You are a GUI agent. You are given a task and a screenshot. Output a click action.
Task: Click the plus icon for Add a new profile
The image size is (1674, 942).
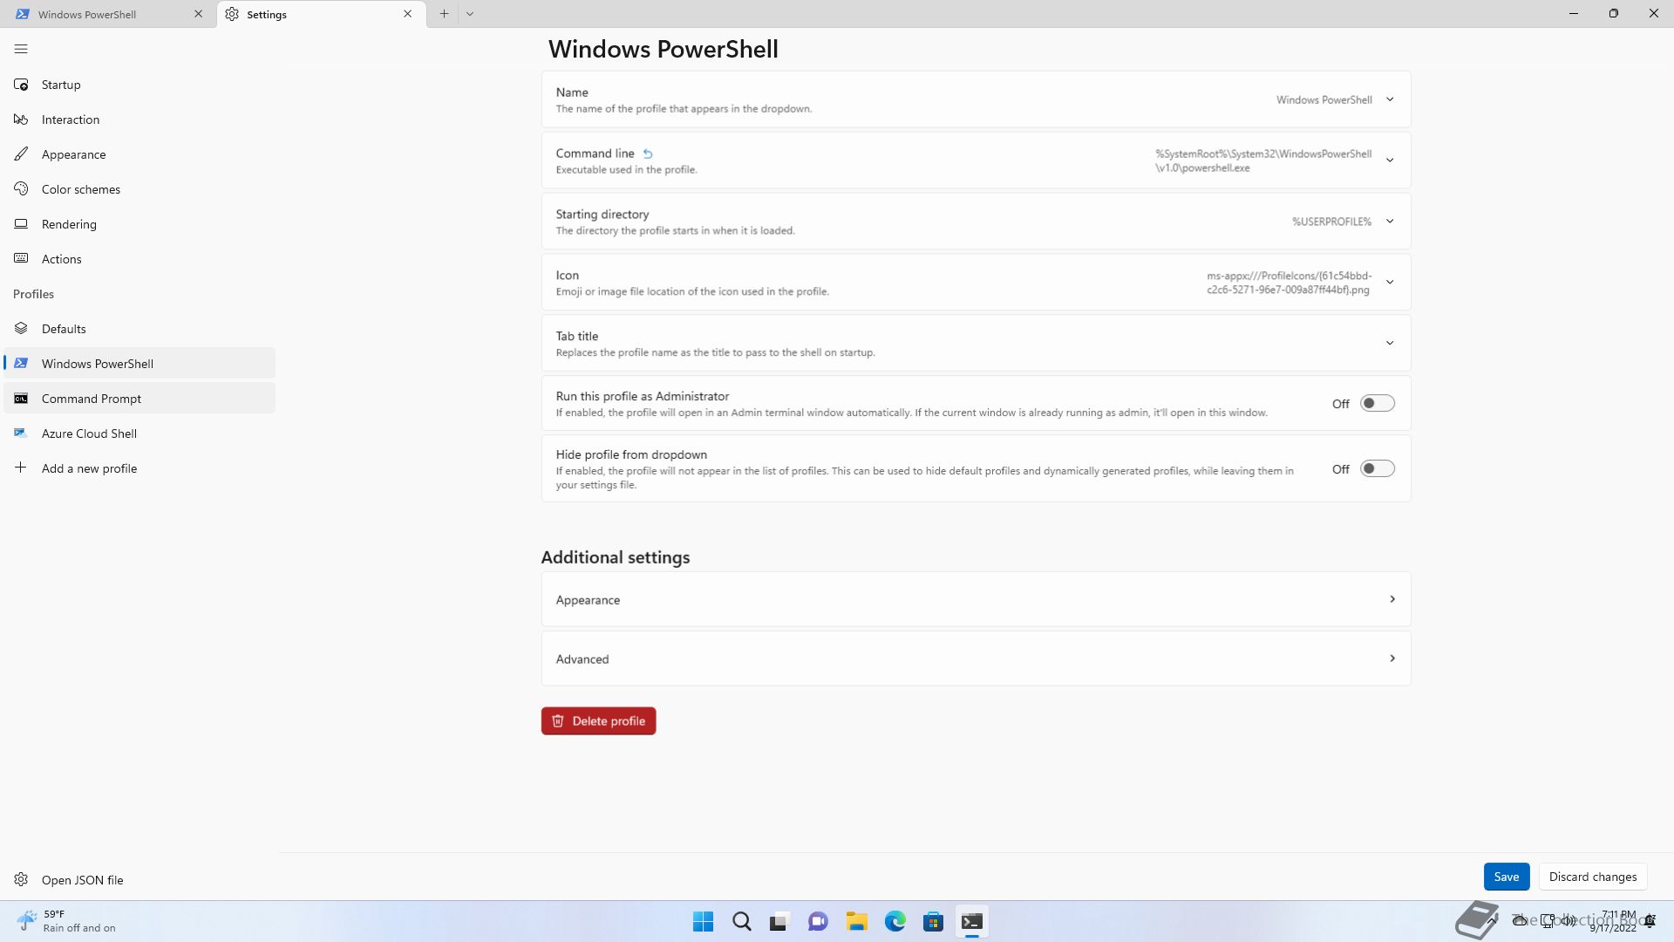21,468
